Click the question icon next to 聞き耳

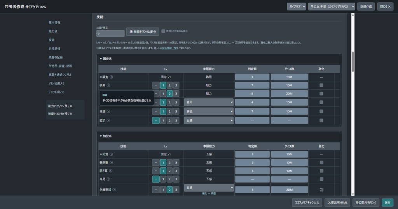(x=110, y=171)
